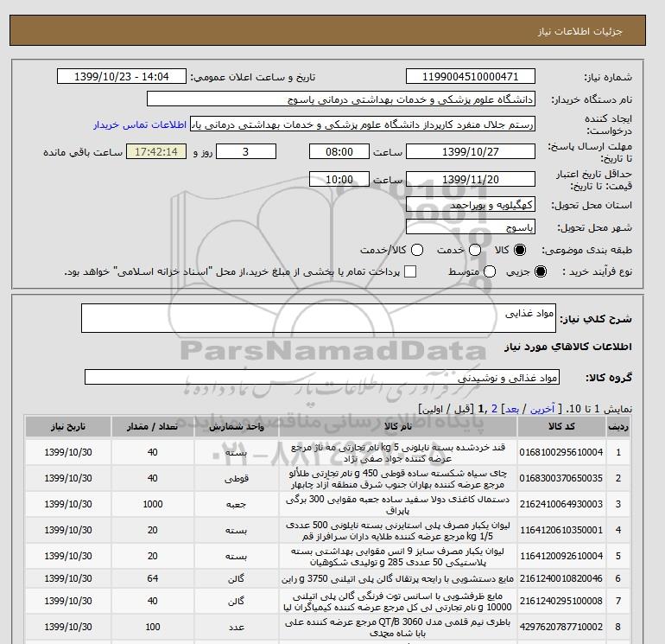Click the جزئیات اطلاعات نیاز page header
The image size is (665, 644).
(x=579, y=31)
